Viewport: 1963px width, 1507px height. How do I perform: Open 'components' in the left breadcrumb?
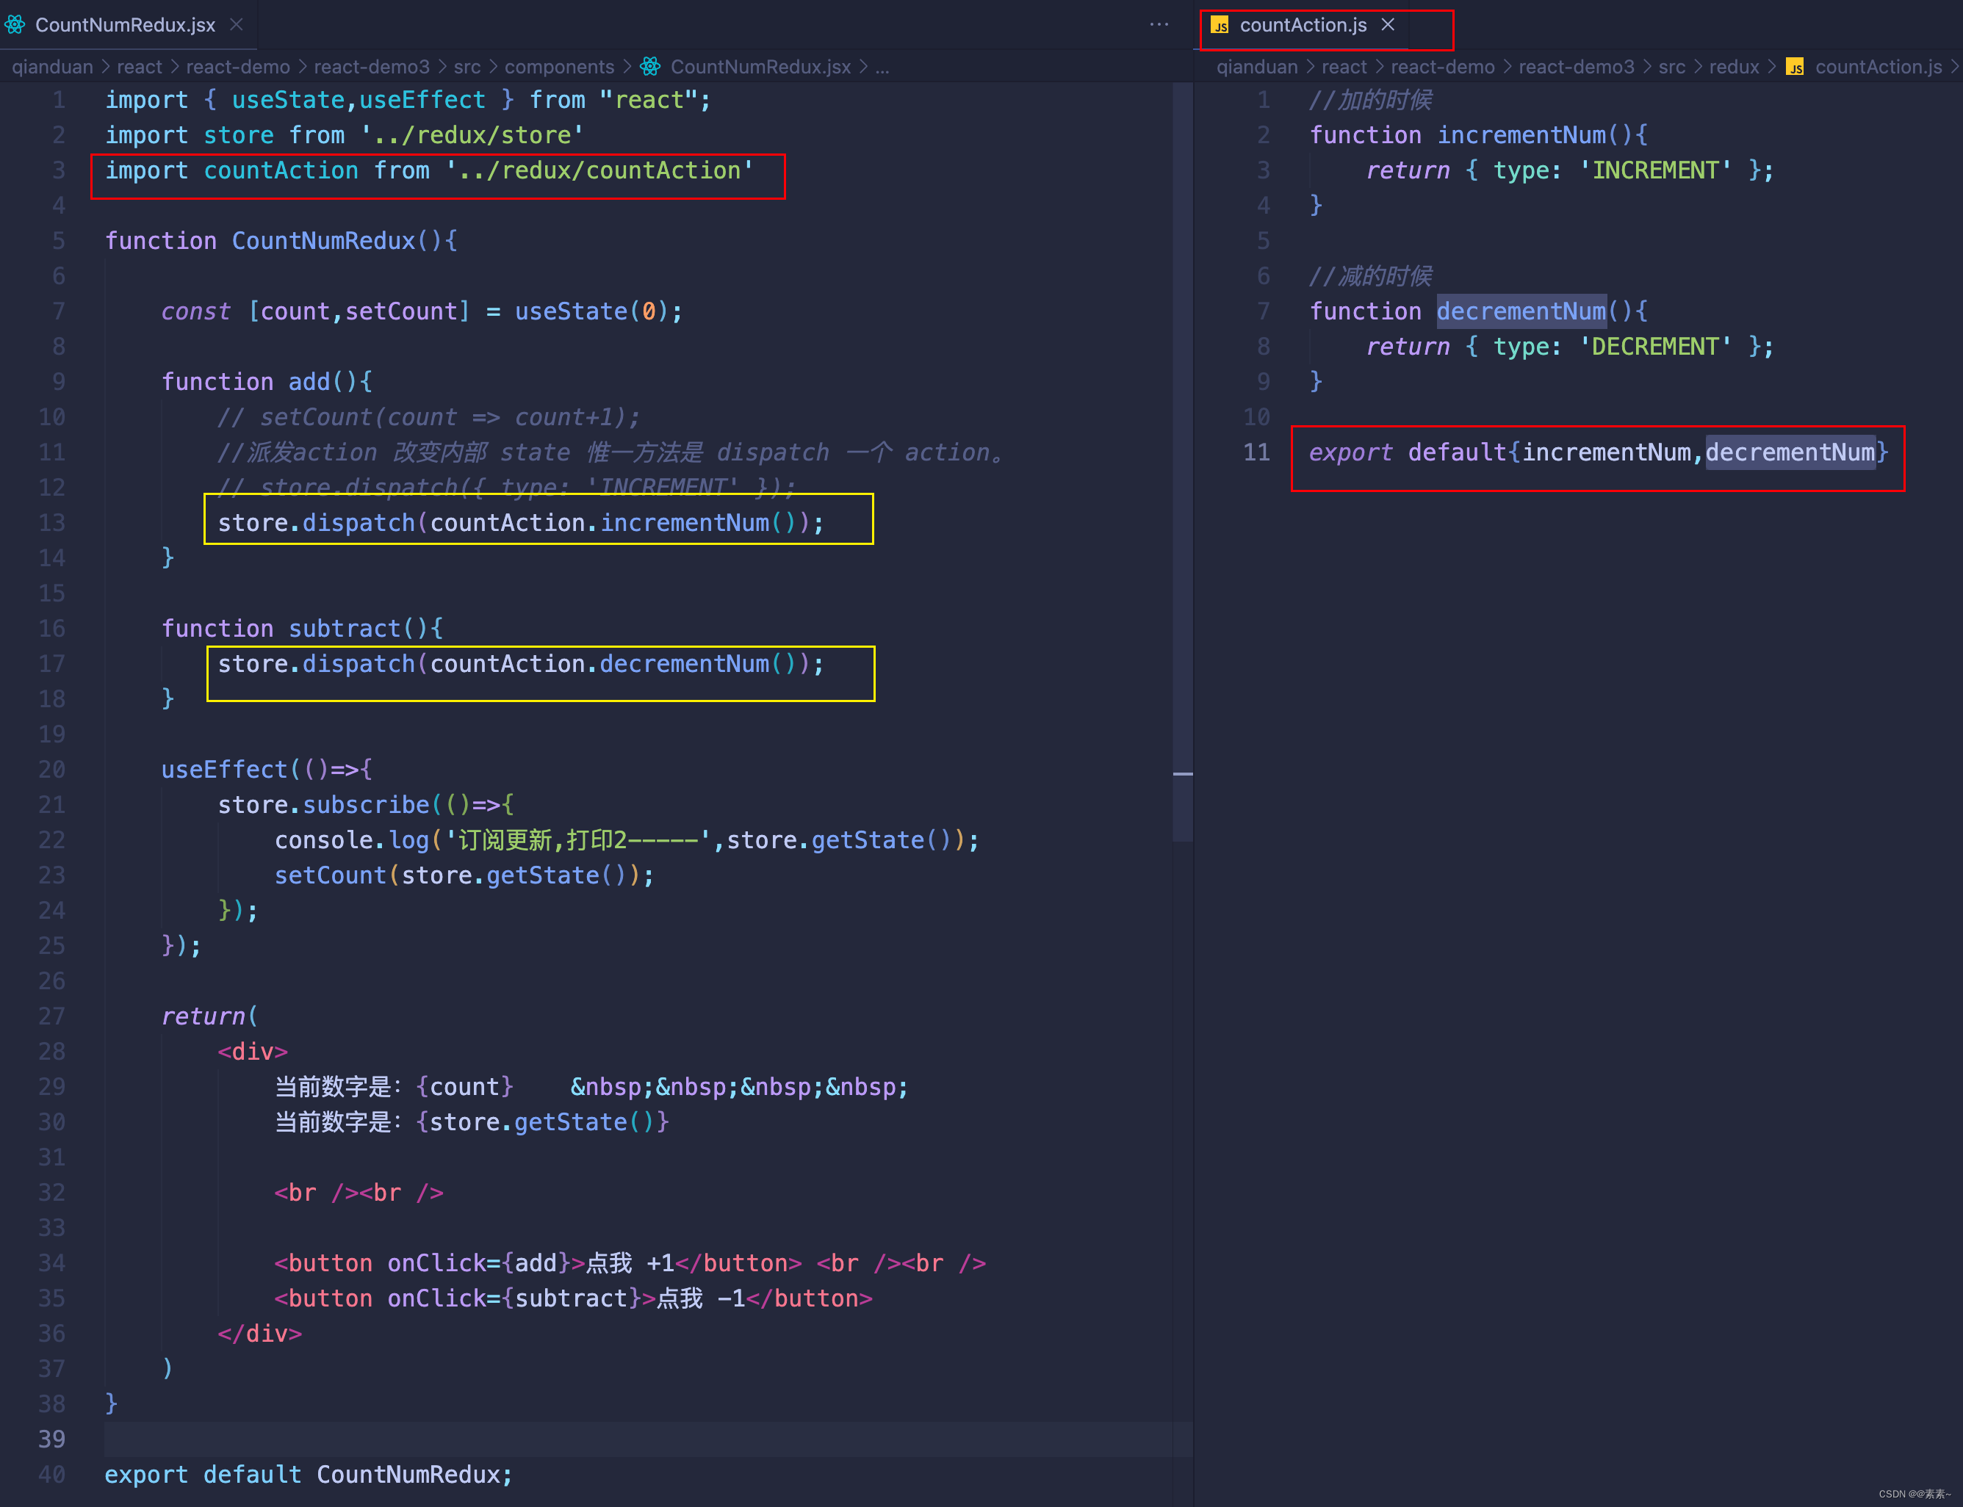[559, 66]
